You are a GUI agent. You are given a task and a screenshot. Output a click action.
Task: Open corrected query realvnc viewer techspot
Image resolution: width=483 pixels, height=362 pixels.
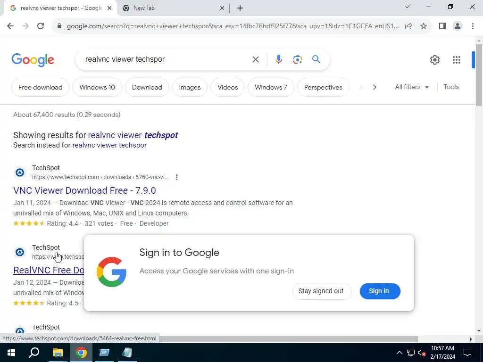tap(133, 135)
